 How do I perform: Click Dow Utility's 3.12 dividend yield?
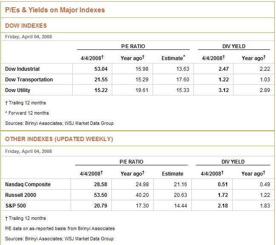(223, 90)
